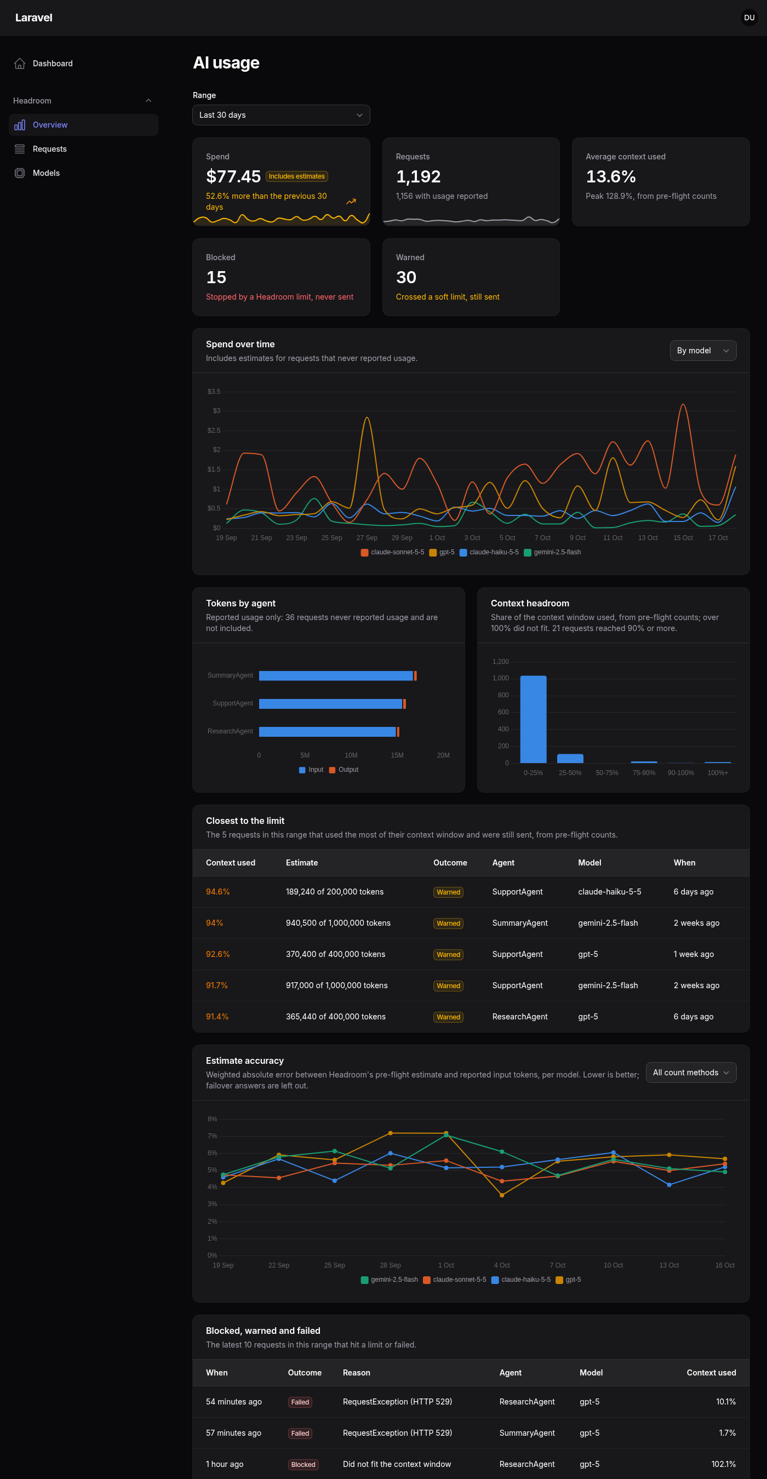767x1479 pixels.
Task: Click the Warned count 30
Action: click(x=406, y=278)
